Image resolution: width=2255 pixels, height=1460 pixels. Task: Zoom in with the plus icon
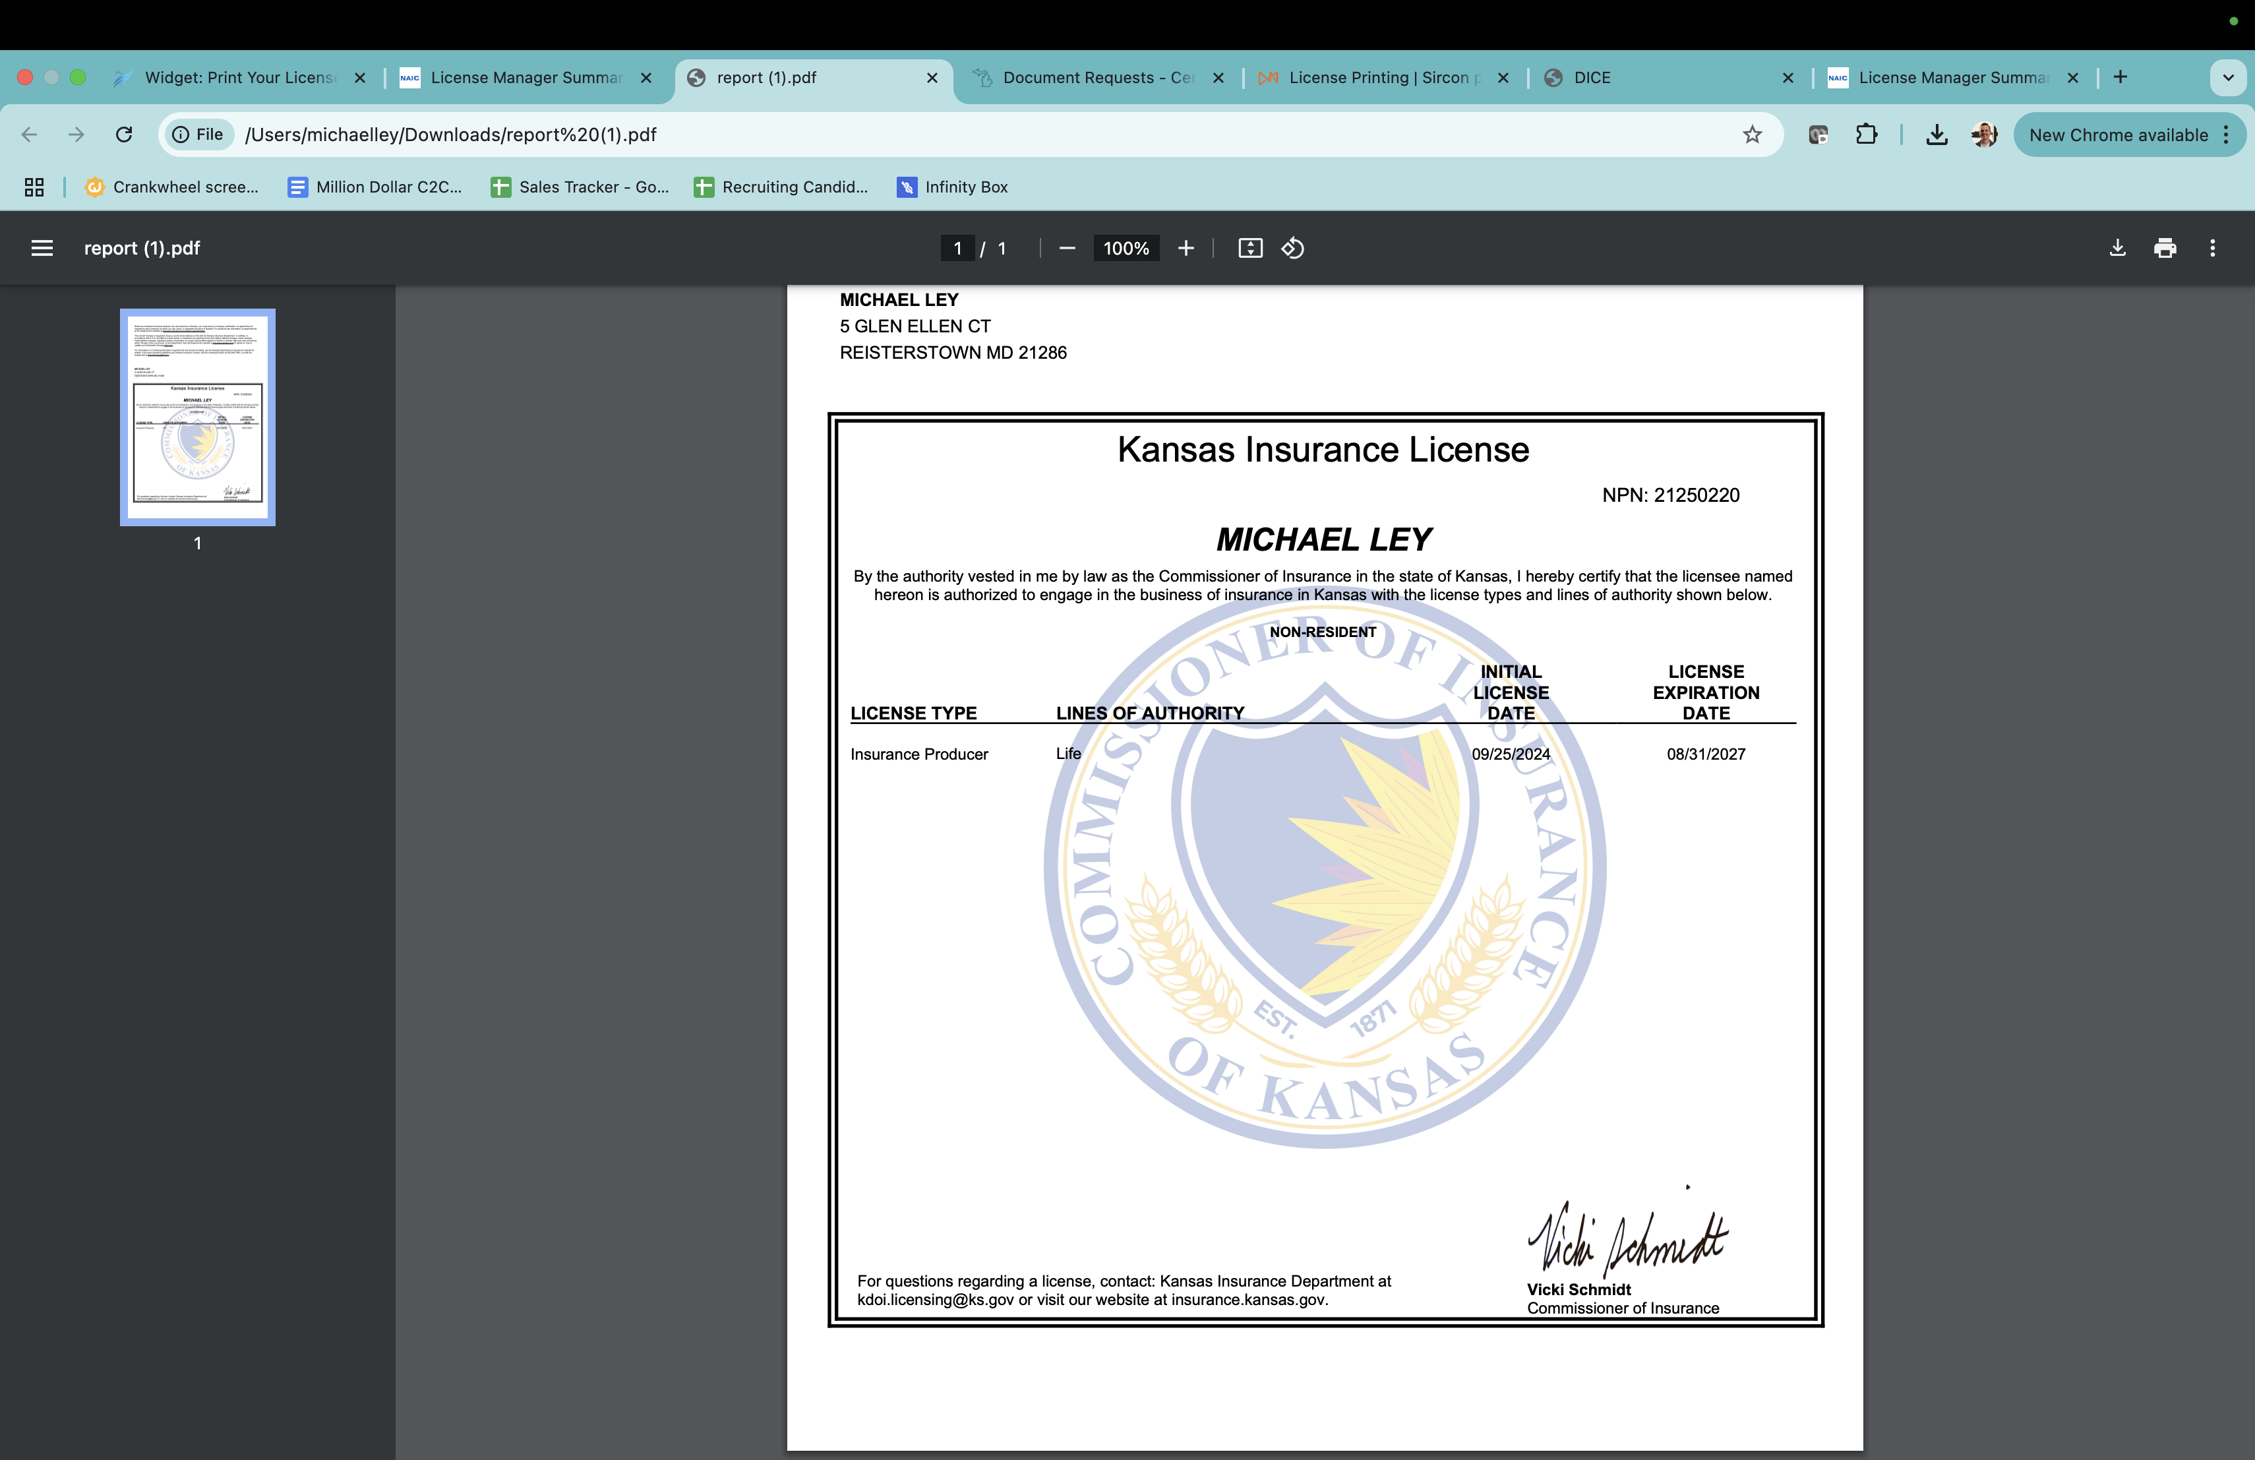[1186, 248]
